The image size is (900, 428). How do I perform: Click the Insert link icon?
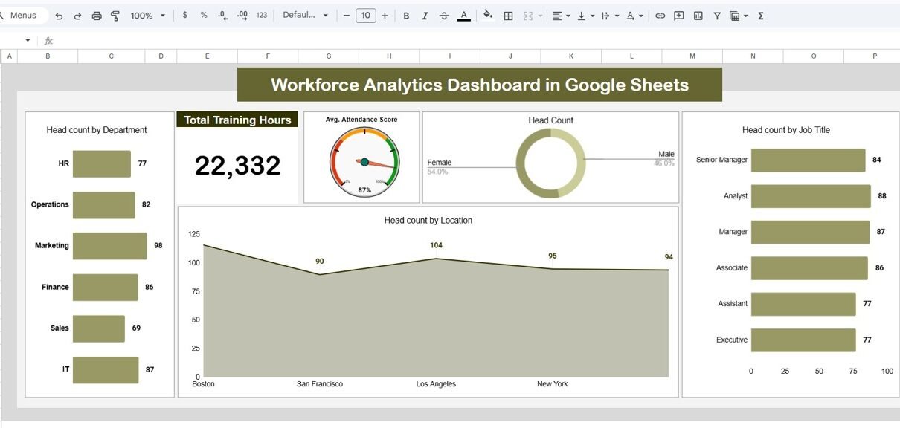point(660,16)
